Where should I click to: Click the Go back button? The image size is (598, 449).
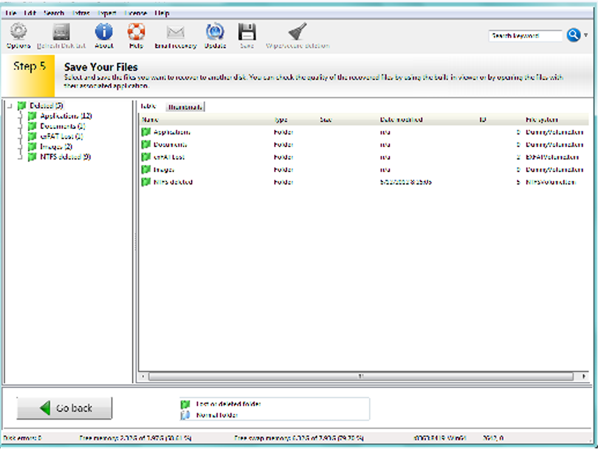64,408
